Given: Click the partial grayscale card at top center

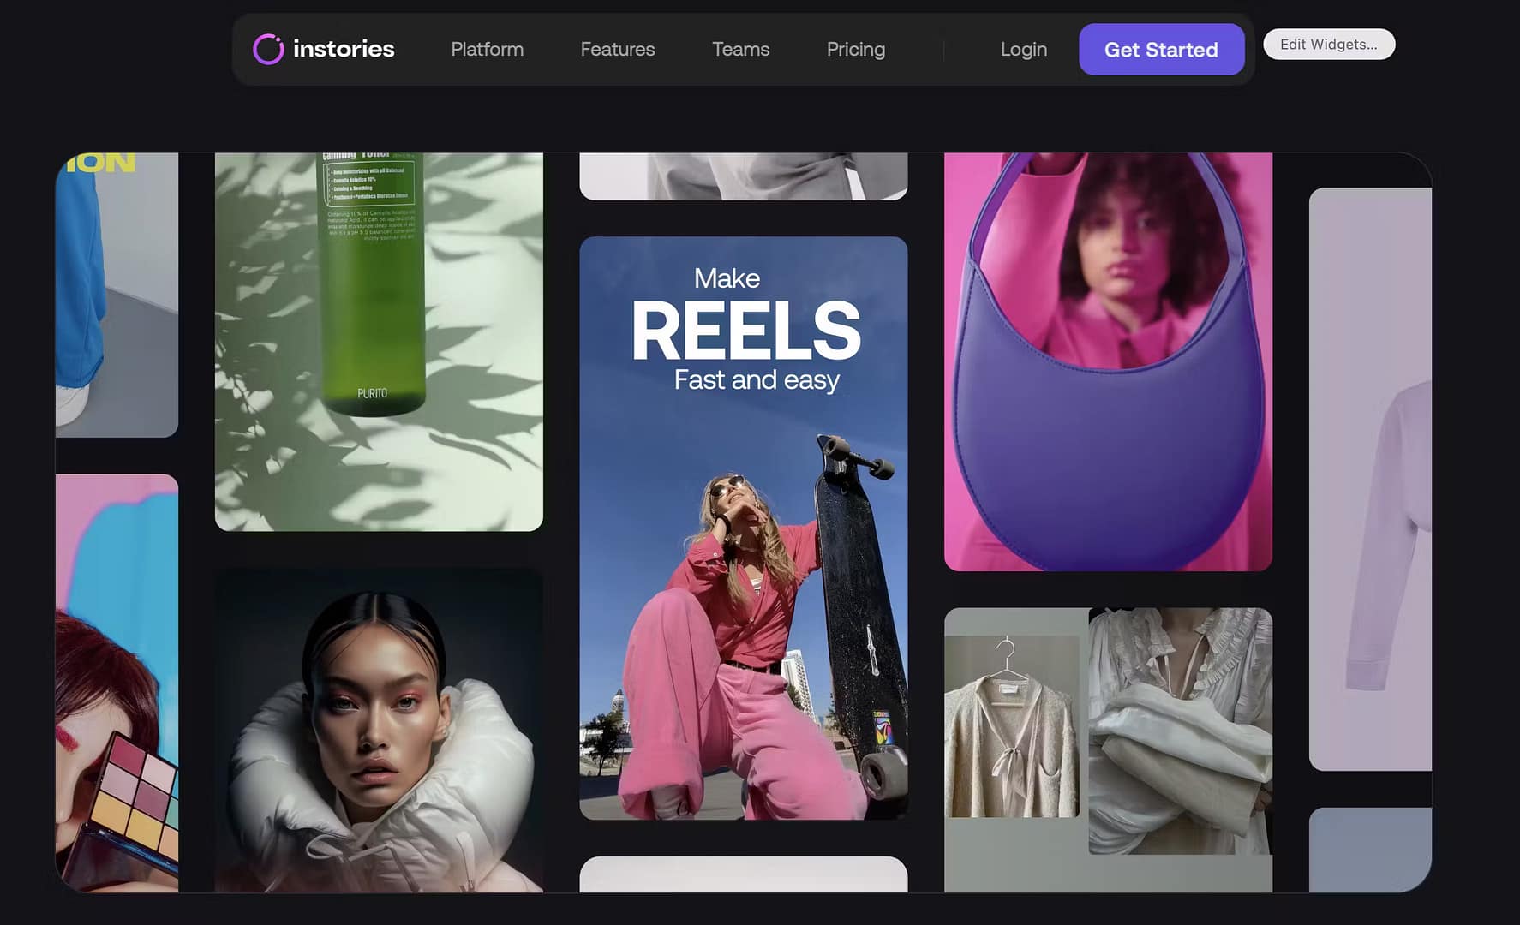Looking at the screenshot, I should (x=743, y=176).
